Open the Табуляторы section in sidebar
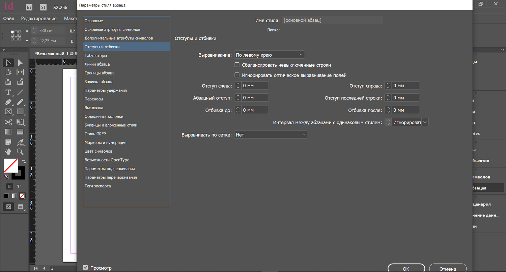Image resolution: width=506 pixels, height=272 pixels. (96, 56)
